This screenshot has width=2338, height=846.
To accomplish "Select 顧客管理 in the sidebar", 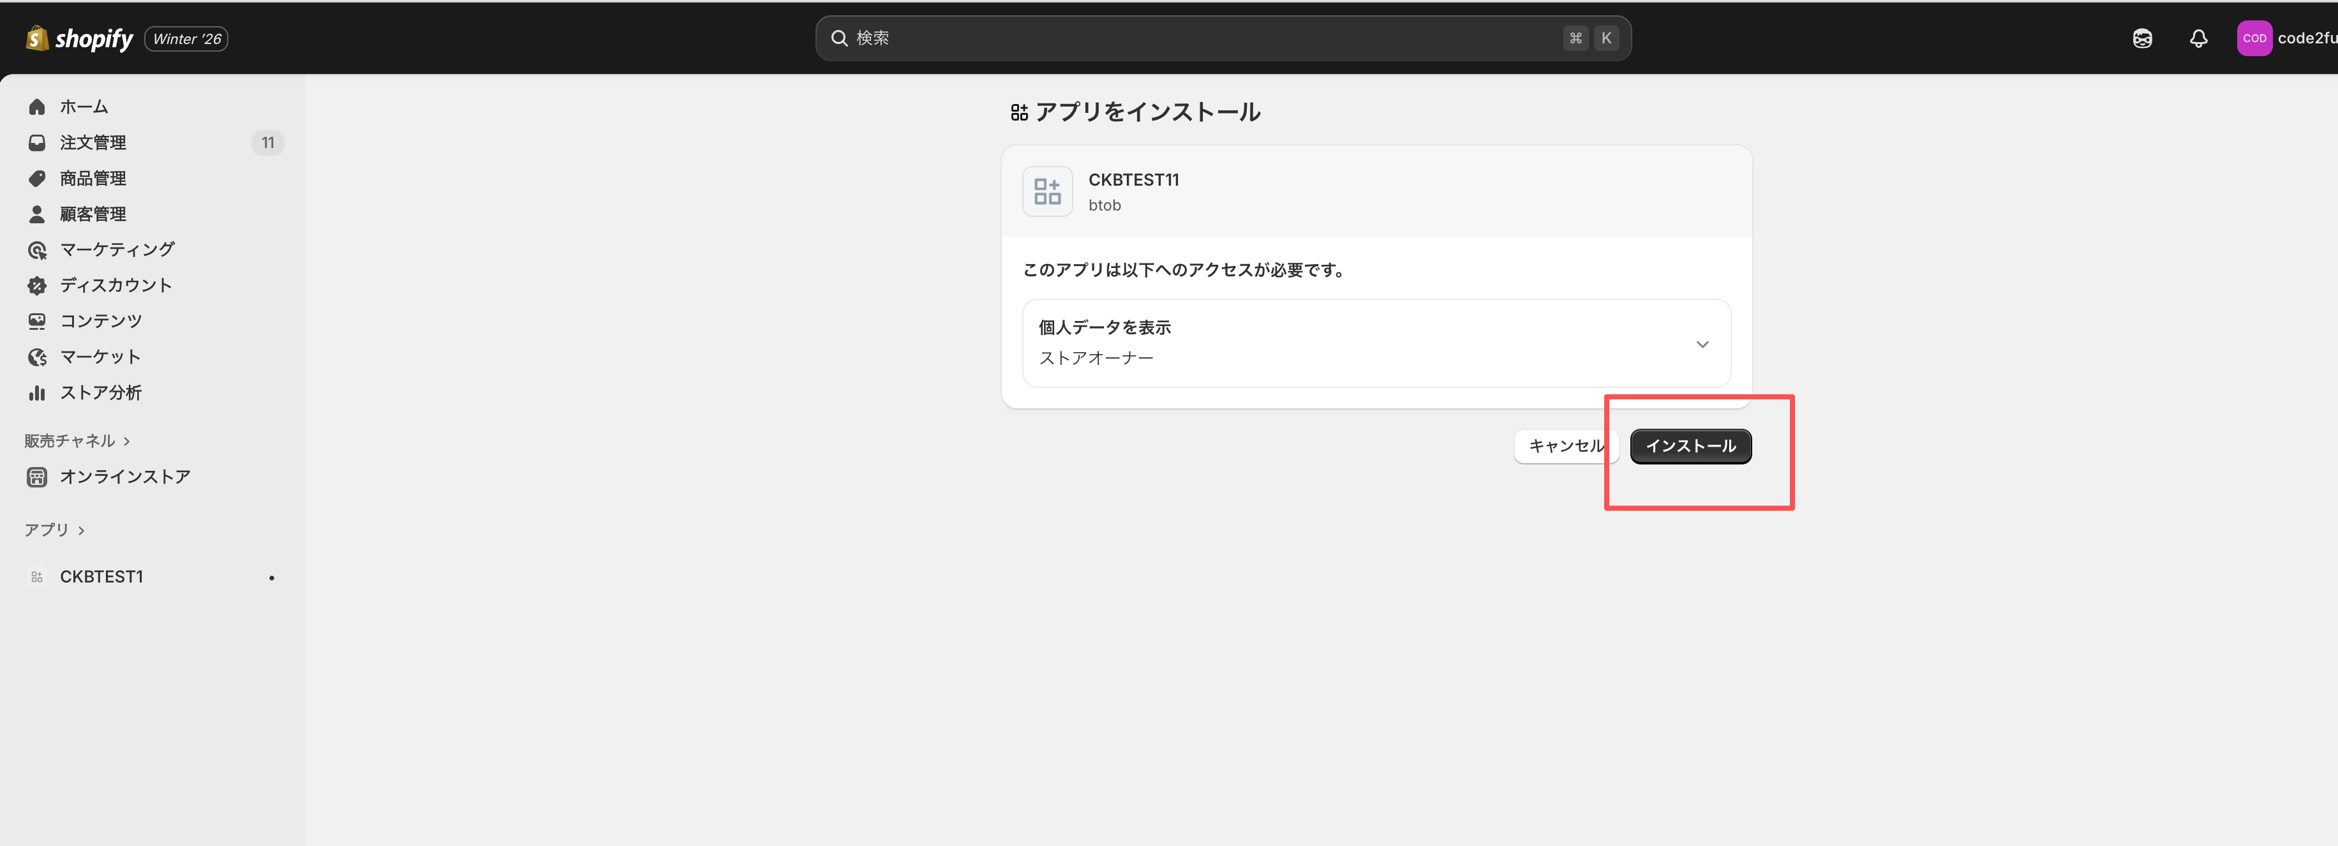I will click(93, 213).
